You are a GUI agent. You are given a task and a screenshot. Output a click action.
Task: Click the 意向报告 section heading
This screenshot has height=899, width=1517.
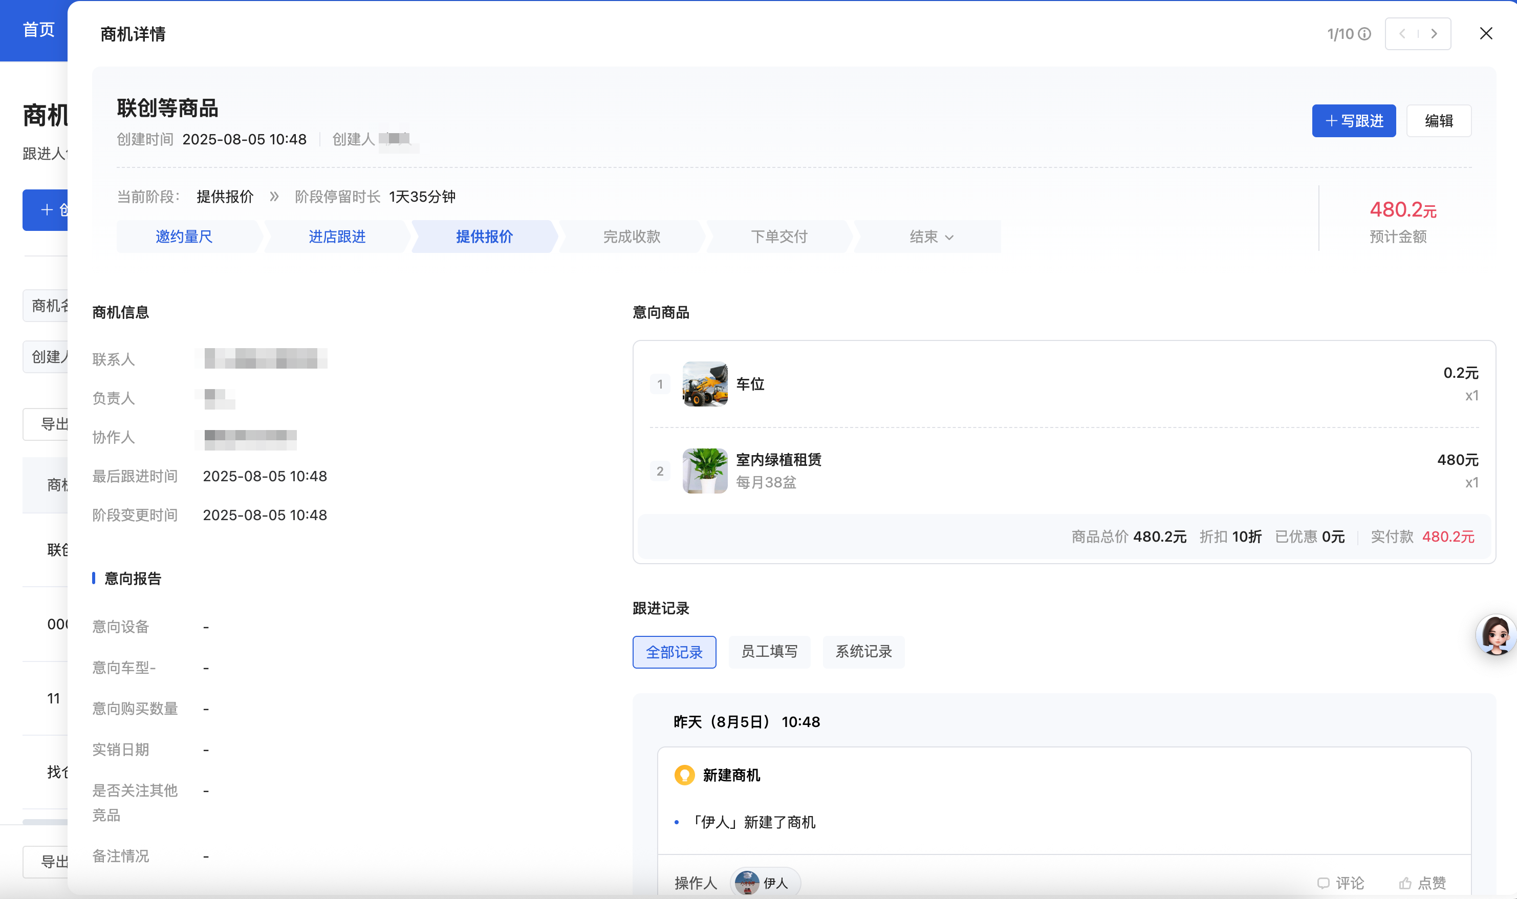click(133, 579)
